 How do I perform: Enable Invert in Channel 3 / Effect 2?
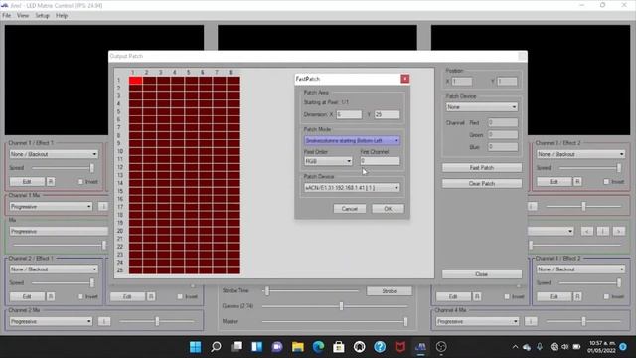tap(606, 182)
